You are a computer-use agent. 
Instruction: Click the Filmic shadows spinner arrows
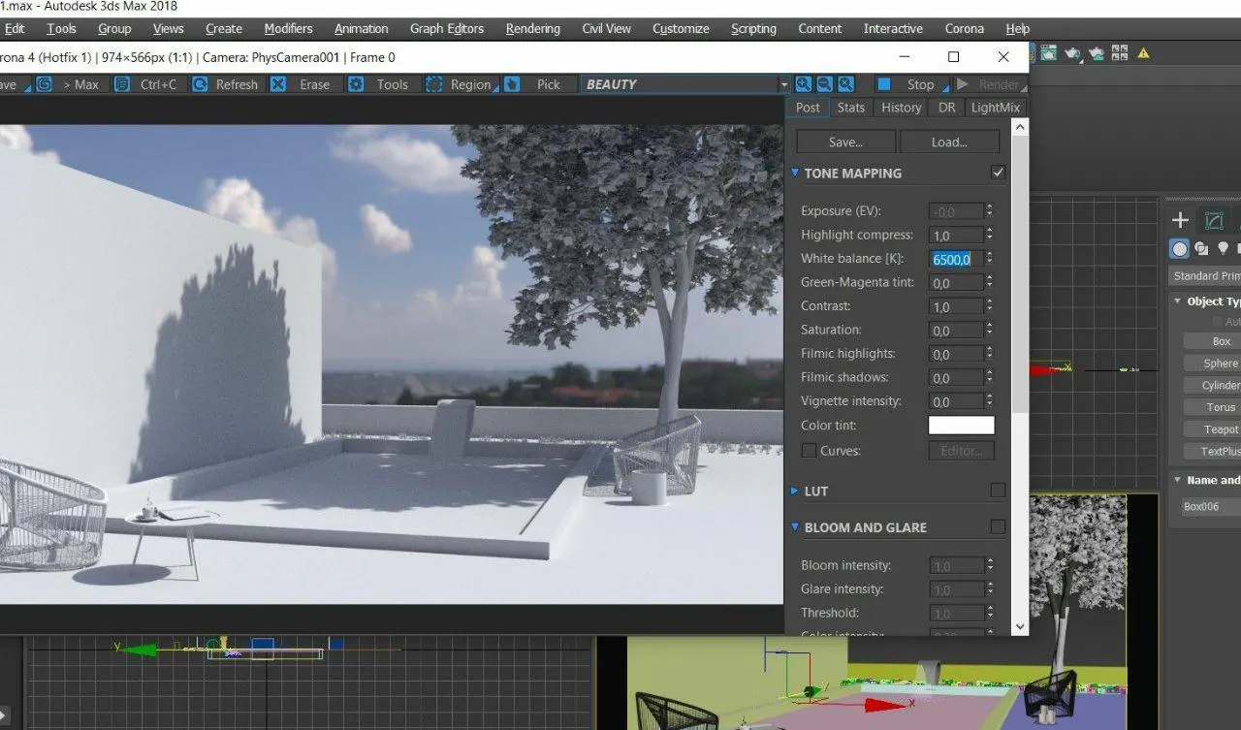989,378
